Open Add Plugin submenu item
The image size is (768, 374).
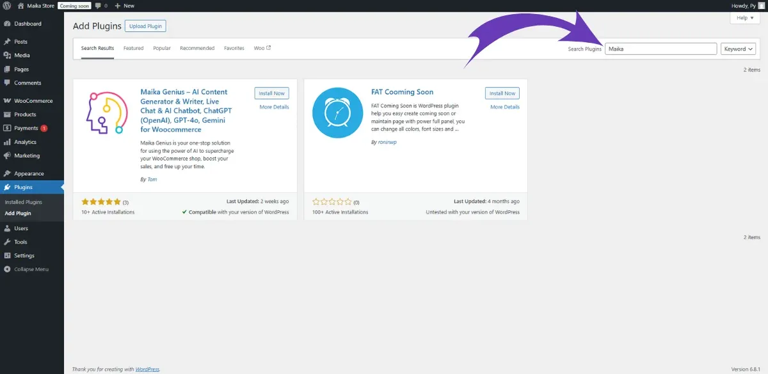[x=18, y=214]
